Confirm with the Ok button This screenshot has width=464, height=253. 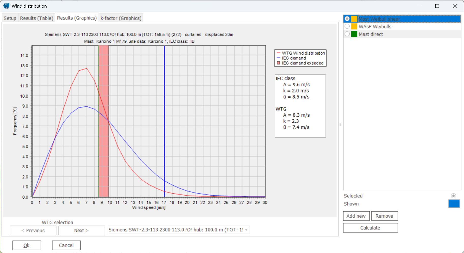point(27,245)
